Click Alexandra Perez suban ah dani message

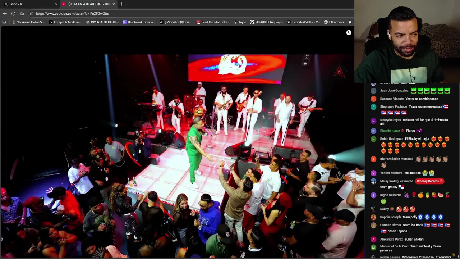[x=414, y=240]
